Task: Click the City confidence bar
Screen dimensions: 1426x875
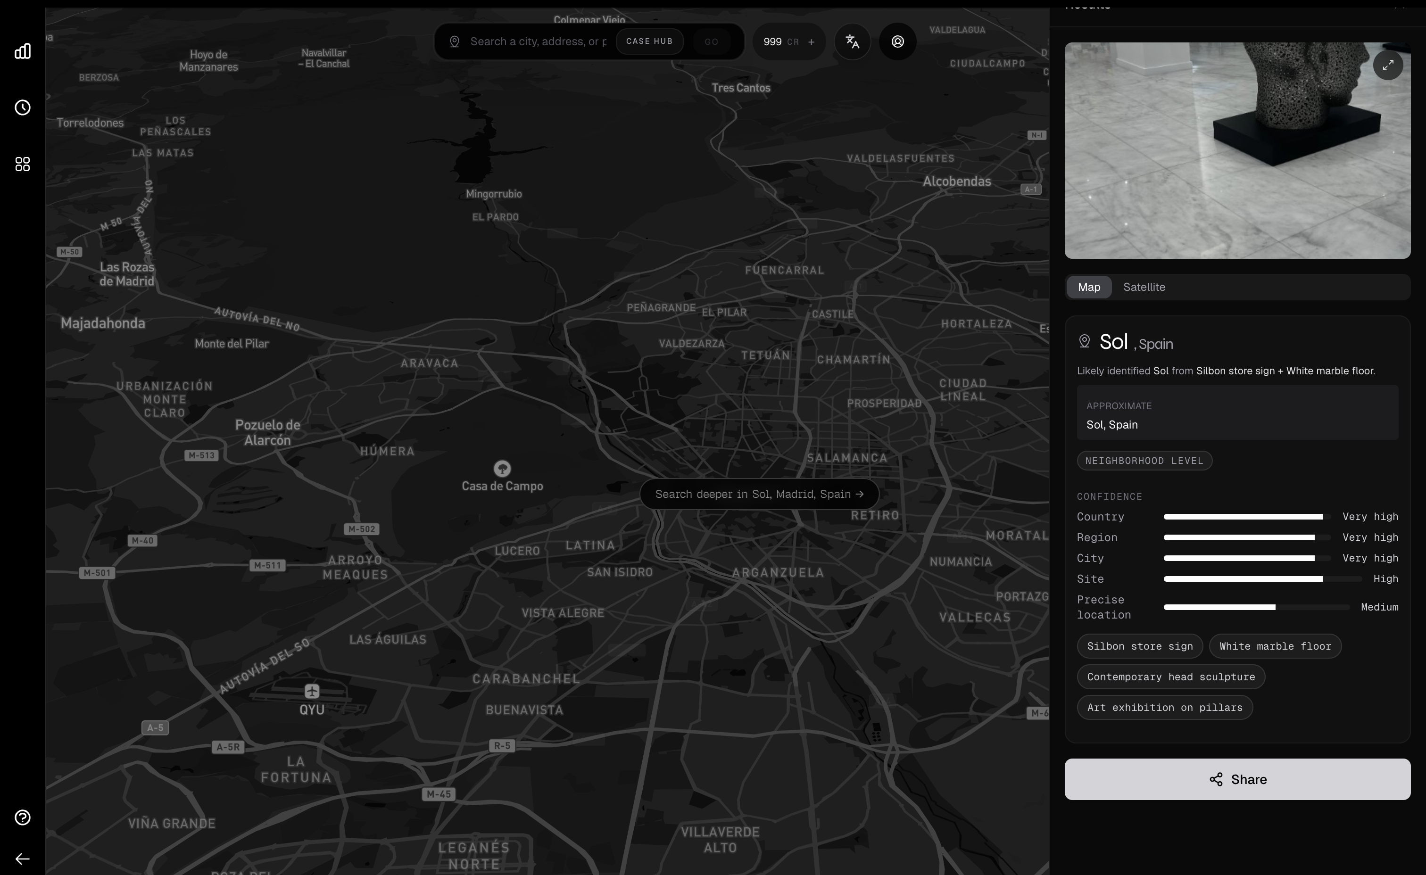Action: tap(1247, 559)
